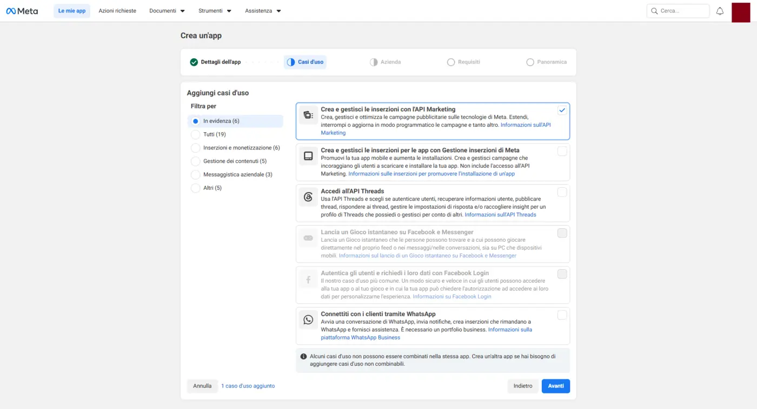The height and width of the screenshot is (409, 757).
Task: Click 'Connettiti con i clienti tramite WhatsApp' title
Action: click(x=378, y=314)
